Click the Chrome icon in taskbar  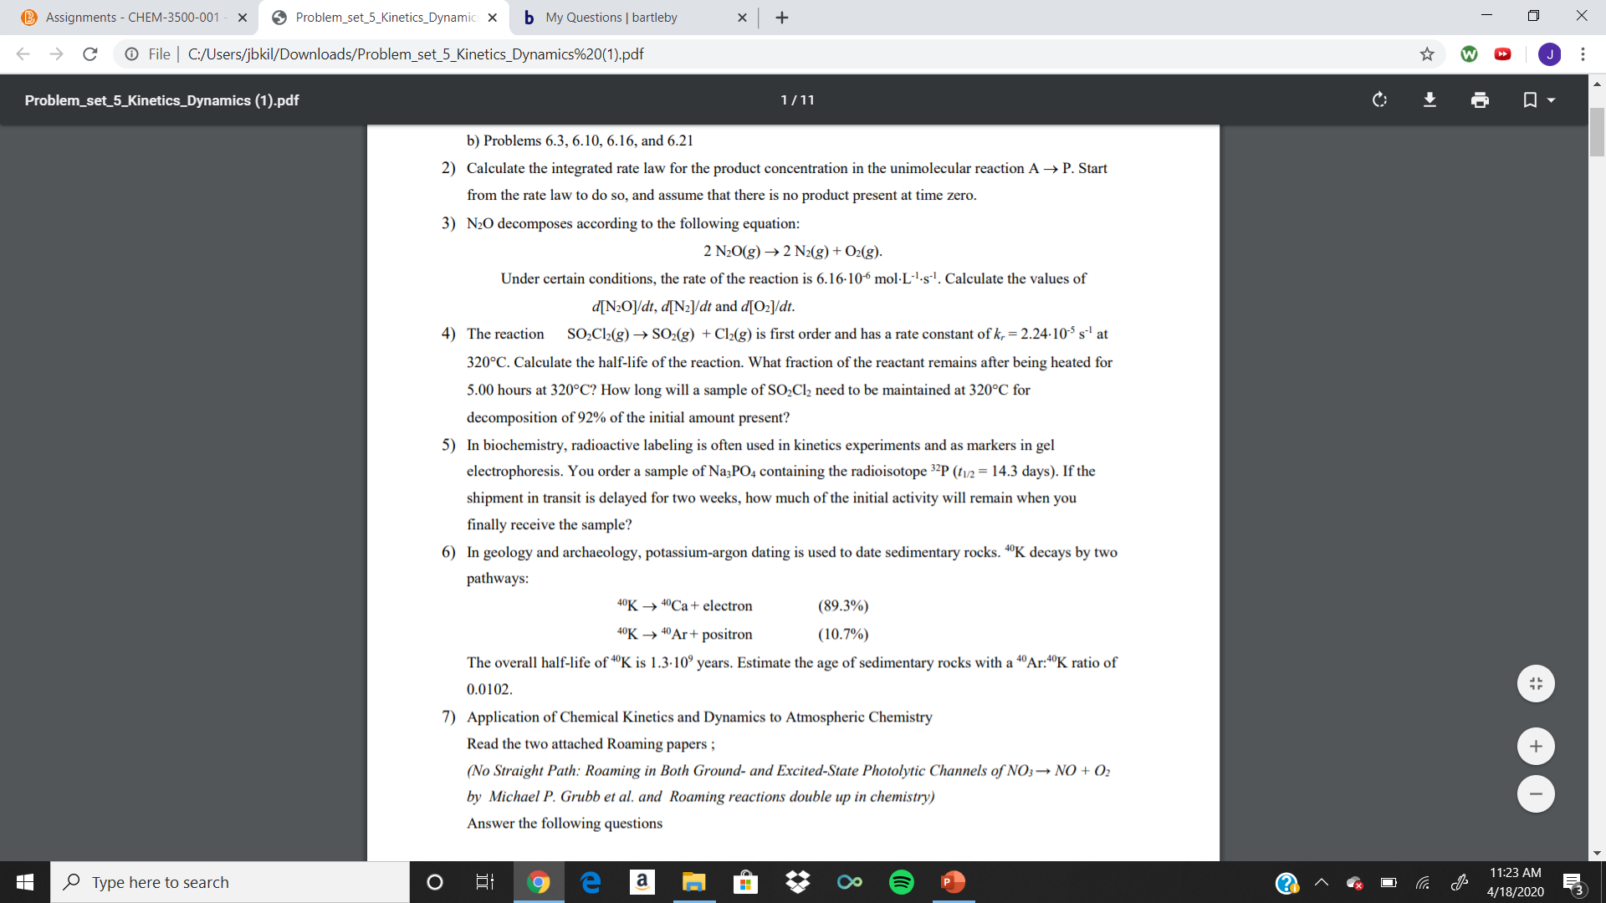[x=535, y=882]
